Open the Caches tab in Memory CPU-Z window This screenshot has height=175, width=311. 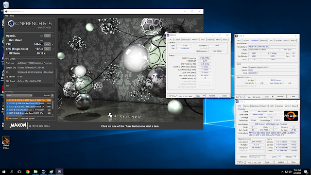pyautogui.click(x=177, y=40)
